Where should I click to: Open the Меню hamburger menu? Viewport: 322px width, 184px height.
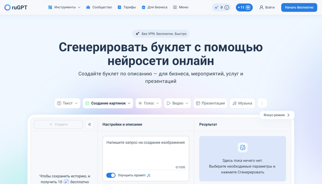(180, 7)
